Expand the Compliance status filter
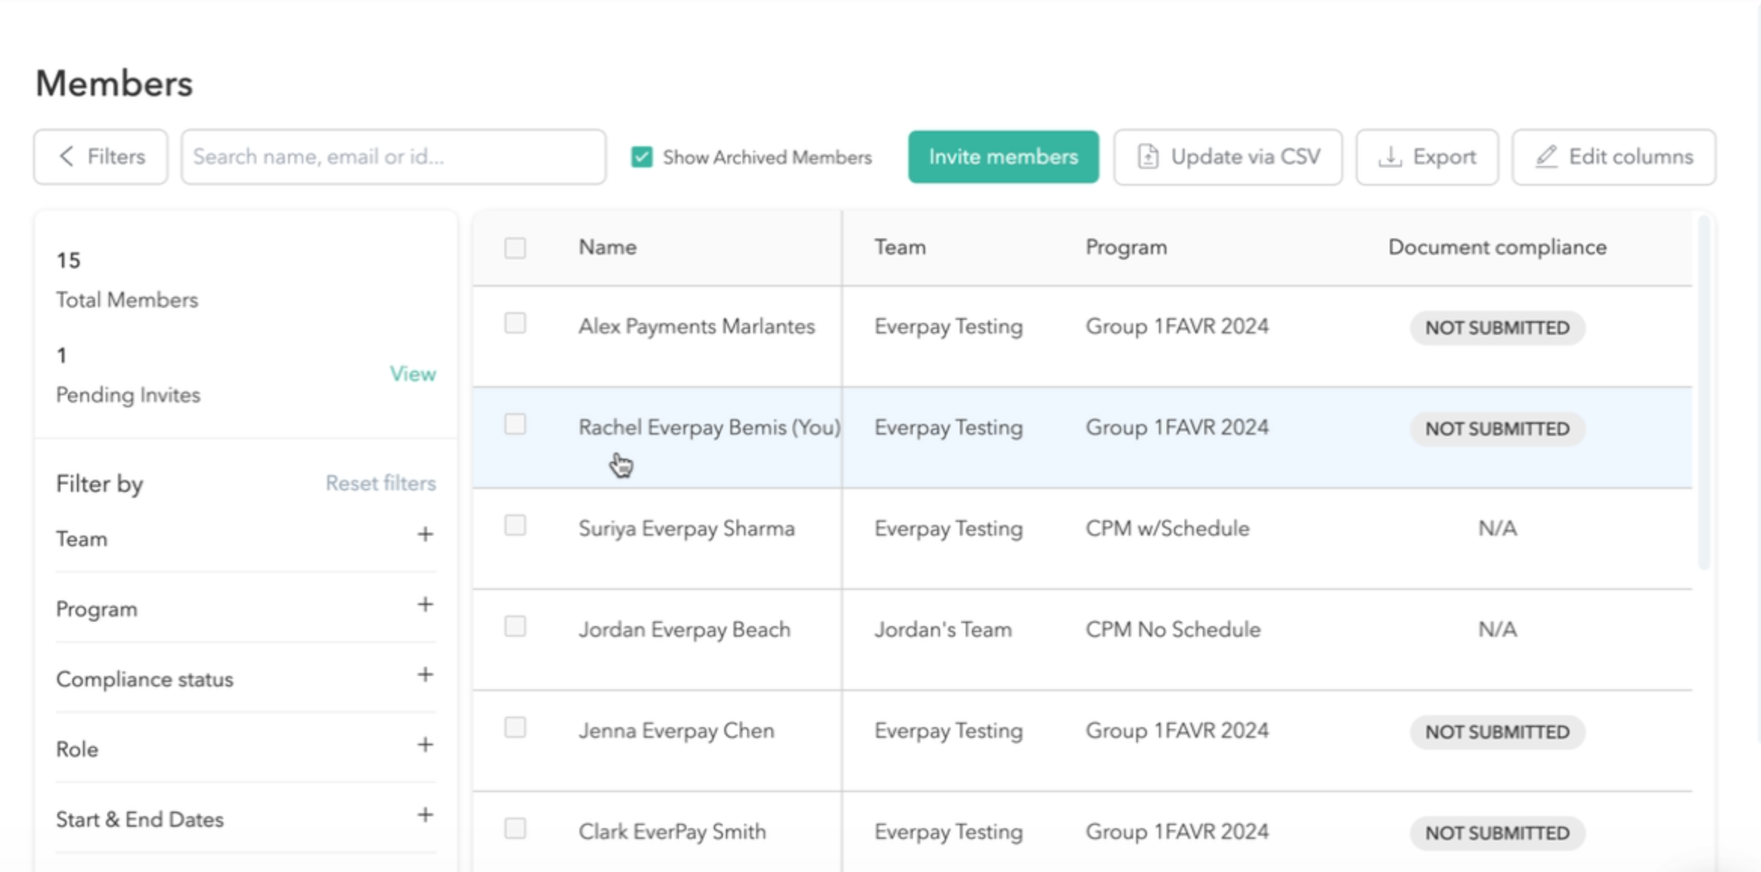This screenshot has height=872, width=1761. [425, 675]
